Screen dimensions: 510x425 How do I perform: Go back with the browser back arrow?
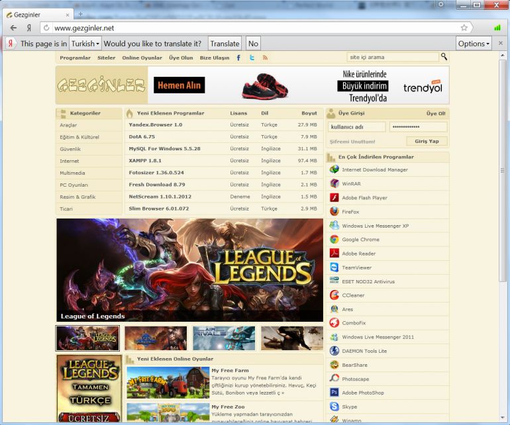point(13,28)
